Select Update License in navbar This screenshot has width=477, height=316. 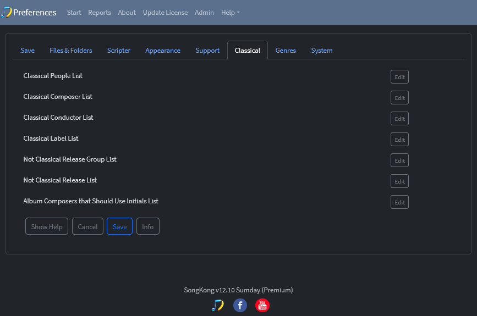165,13
